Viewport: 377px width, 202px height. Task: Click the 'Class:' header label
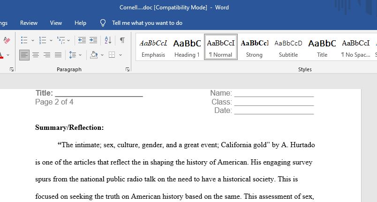coord(222,102)
